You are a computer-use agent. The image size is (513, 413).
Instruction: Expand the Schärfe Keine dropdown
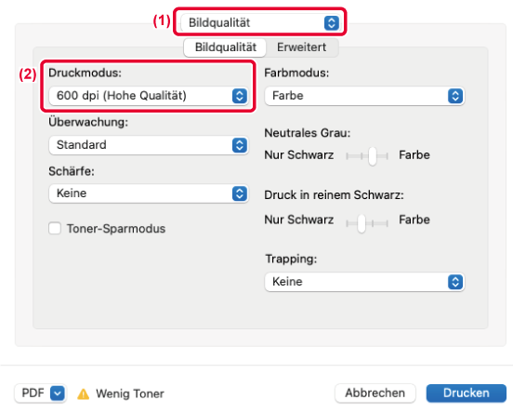(149, 193)
